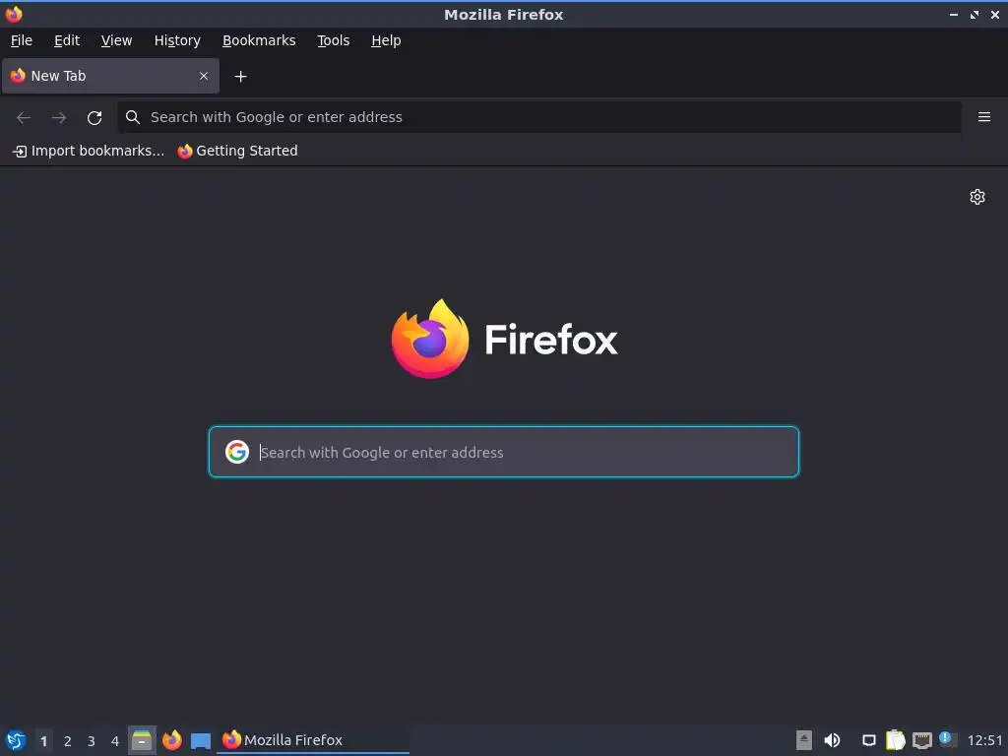Open new tab personalize gear settings
The height and width of the screenshot is (756, 1008).
click(x=977, y=197)
